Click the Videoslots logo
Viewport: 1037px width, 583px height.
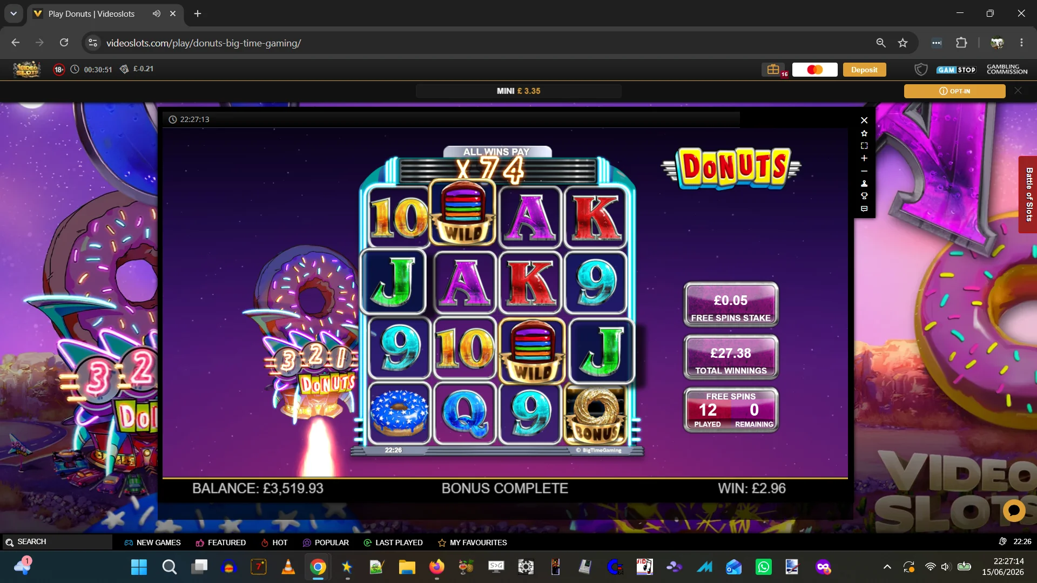[x=27, y=69]
